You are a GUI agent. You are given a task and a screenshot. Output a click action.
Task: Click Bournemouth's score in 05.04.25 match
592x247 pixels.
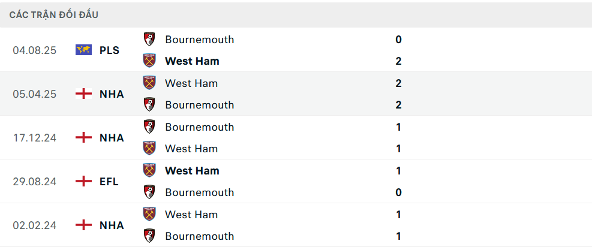[398, 105]
